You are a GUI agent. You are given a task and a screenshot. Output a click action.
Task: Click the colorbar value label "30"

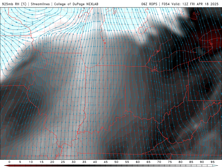[x=74, y=162]
